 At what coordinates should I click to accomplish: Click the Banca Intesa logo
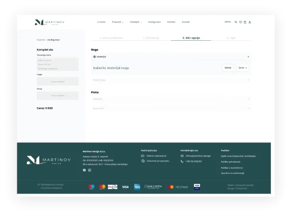(x=153, y=187)
